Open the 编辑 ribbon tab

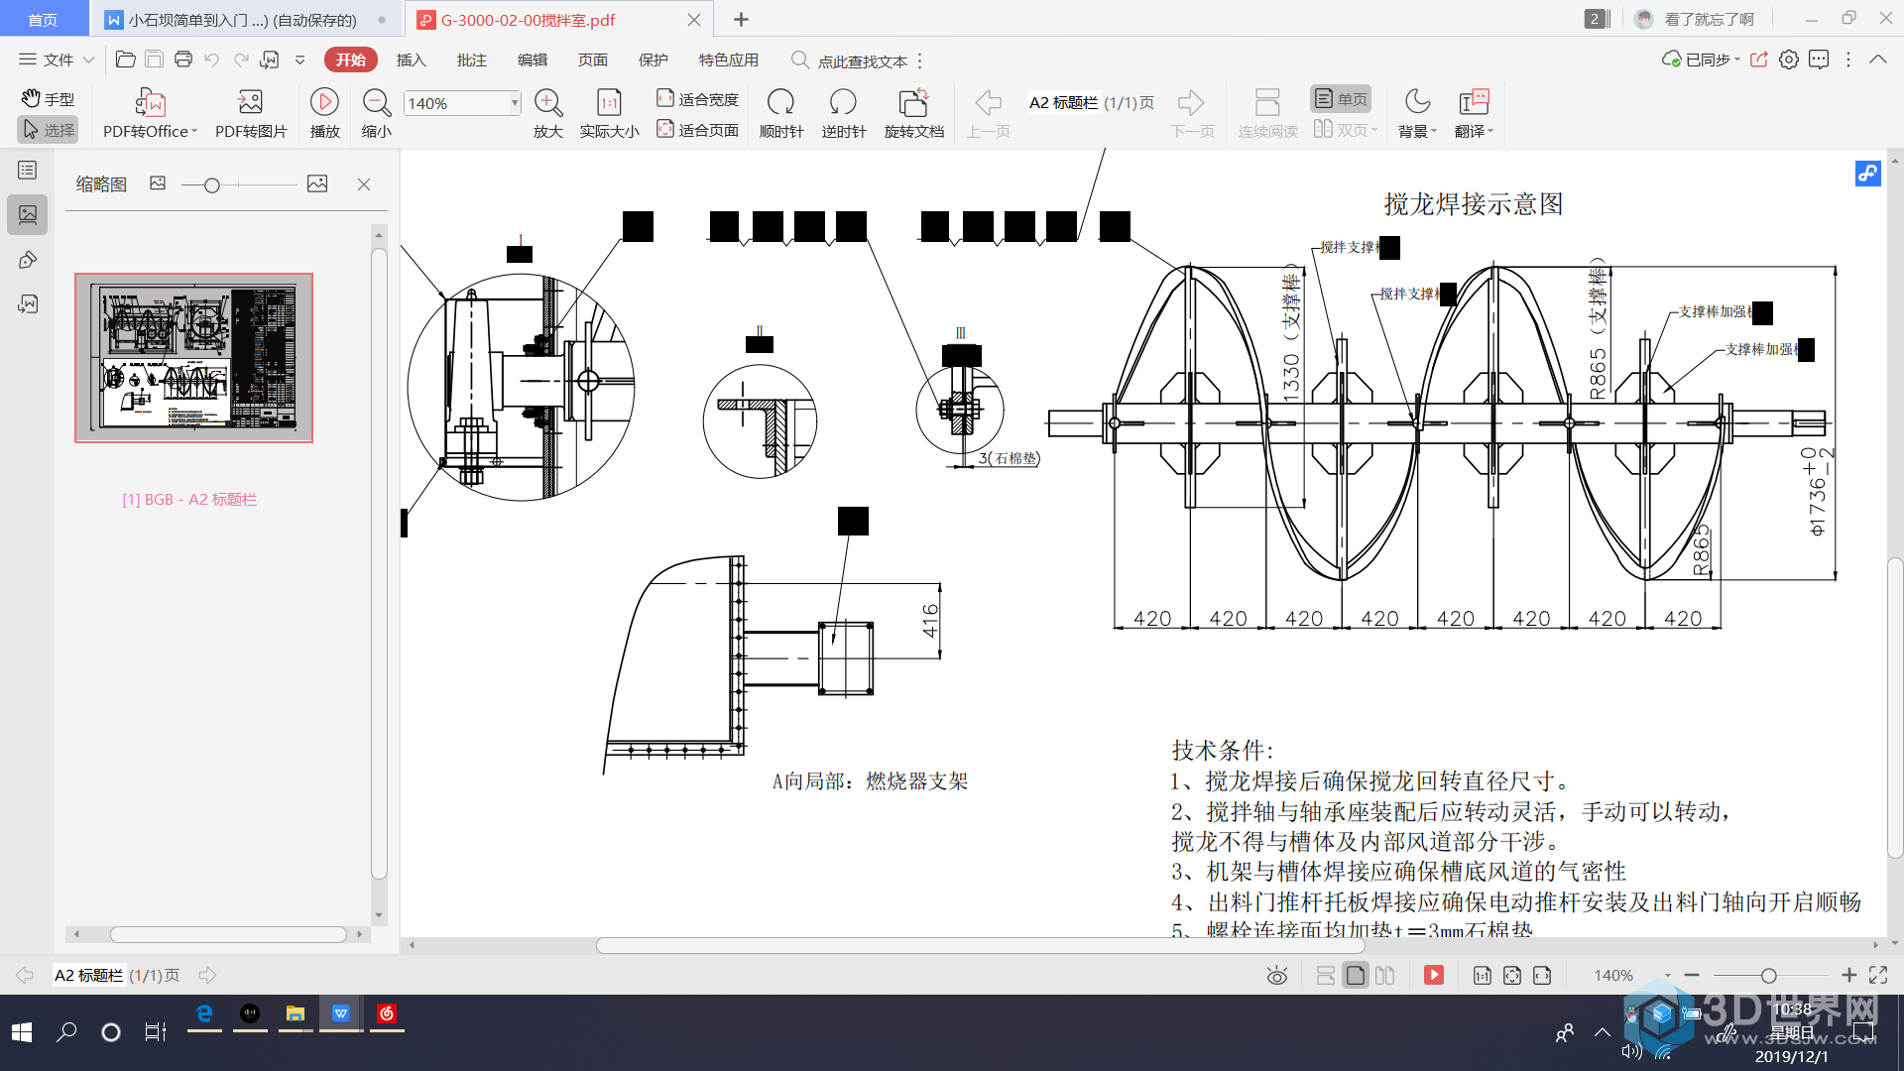(533, 60)
